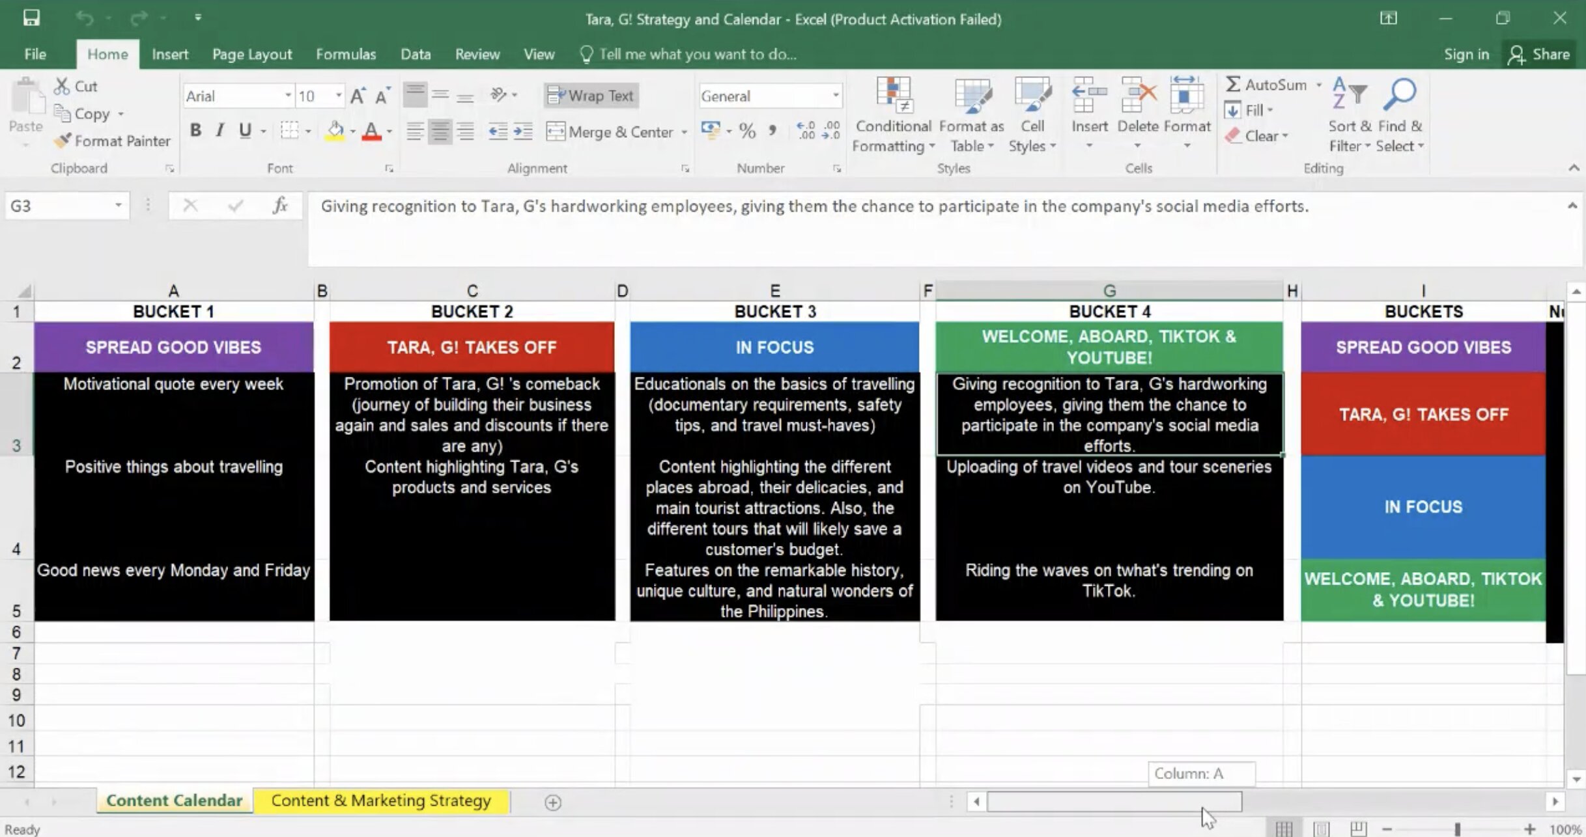
Task: Click Increase Font Size icon
Action: 358,96
